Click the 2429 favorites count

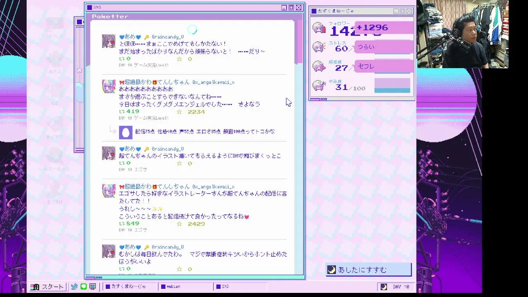196,224
